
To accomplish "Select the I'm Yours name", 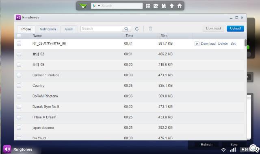I will pos(39,138).
